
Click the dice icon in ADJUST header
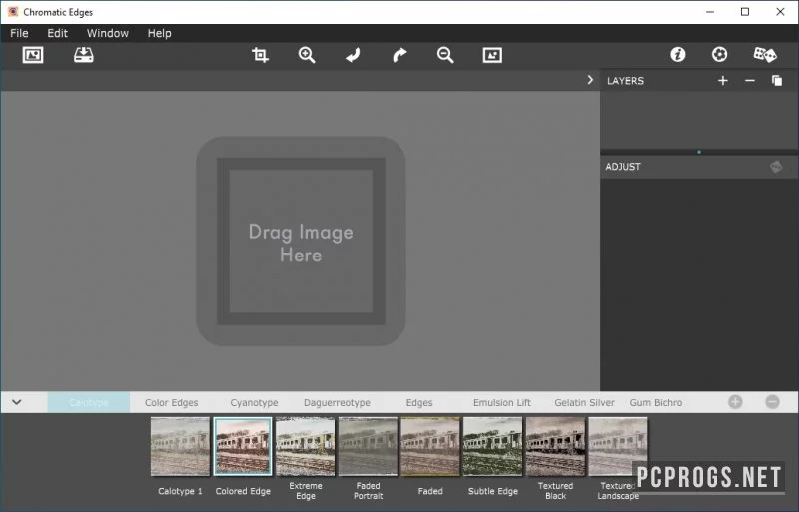[x=776, y=167]
